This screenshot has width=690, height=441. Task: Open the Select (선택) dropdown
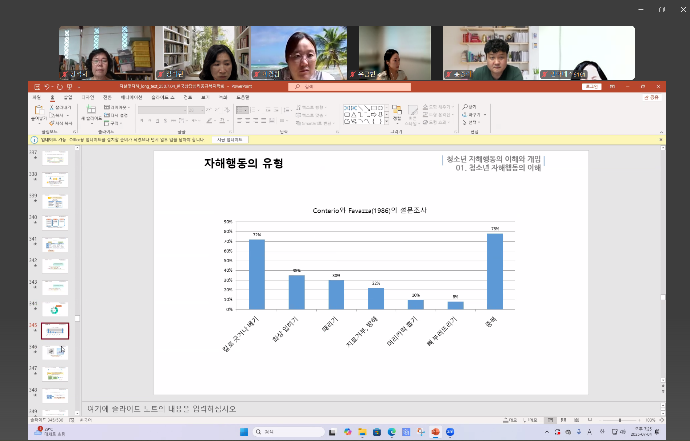(x=471, y=122)
